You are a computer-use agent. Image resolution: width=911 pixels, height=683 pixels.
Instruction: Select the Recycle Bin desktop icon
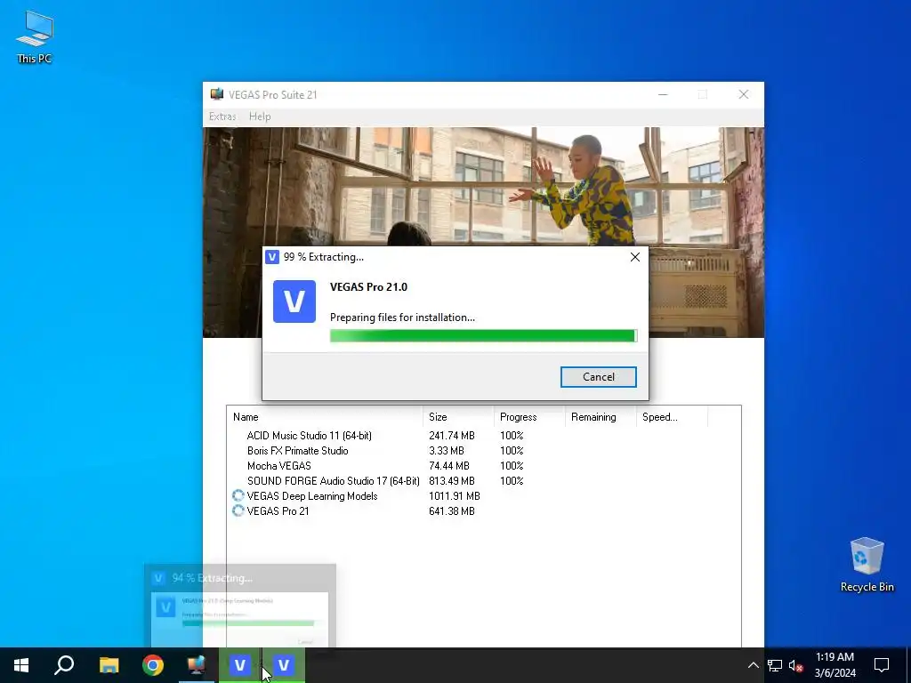pyautogui.click(x=867, y=565)
